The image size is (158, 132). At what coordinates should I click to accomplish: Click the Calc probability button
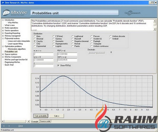[x=41, y=116]
